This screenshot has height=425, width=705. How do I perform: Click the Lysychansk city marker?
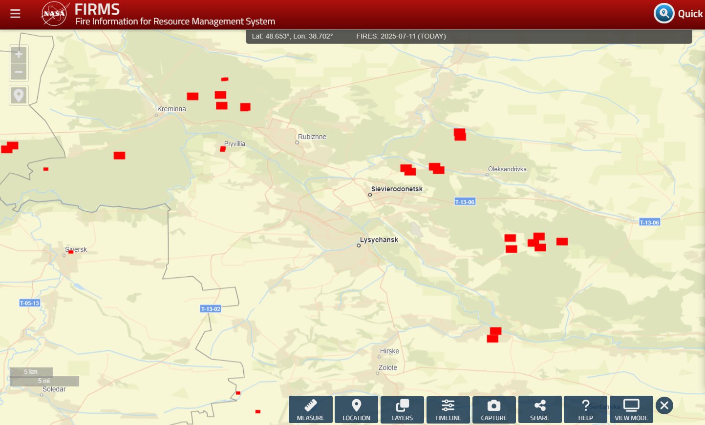coord(359,245)
